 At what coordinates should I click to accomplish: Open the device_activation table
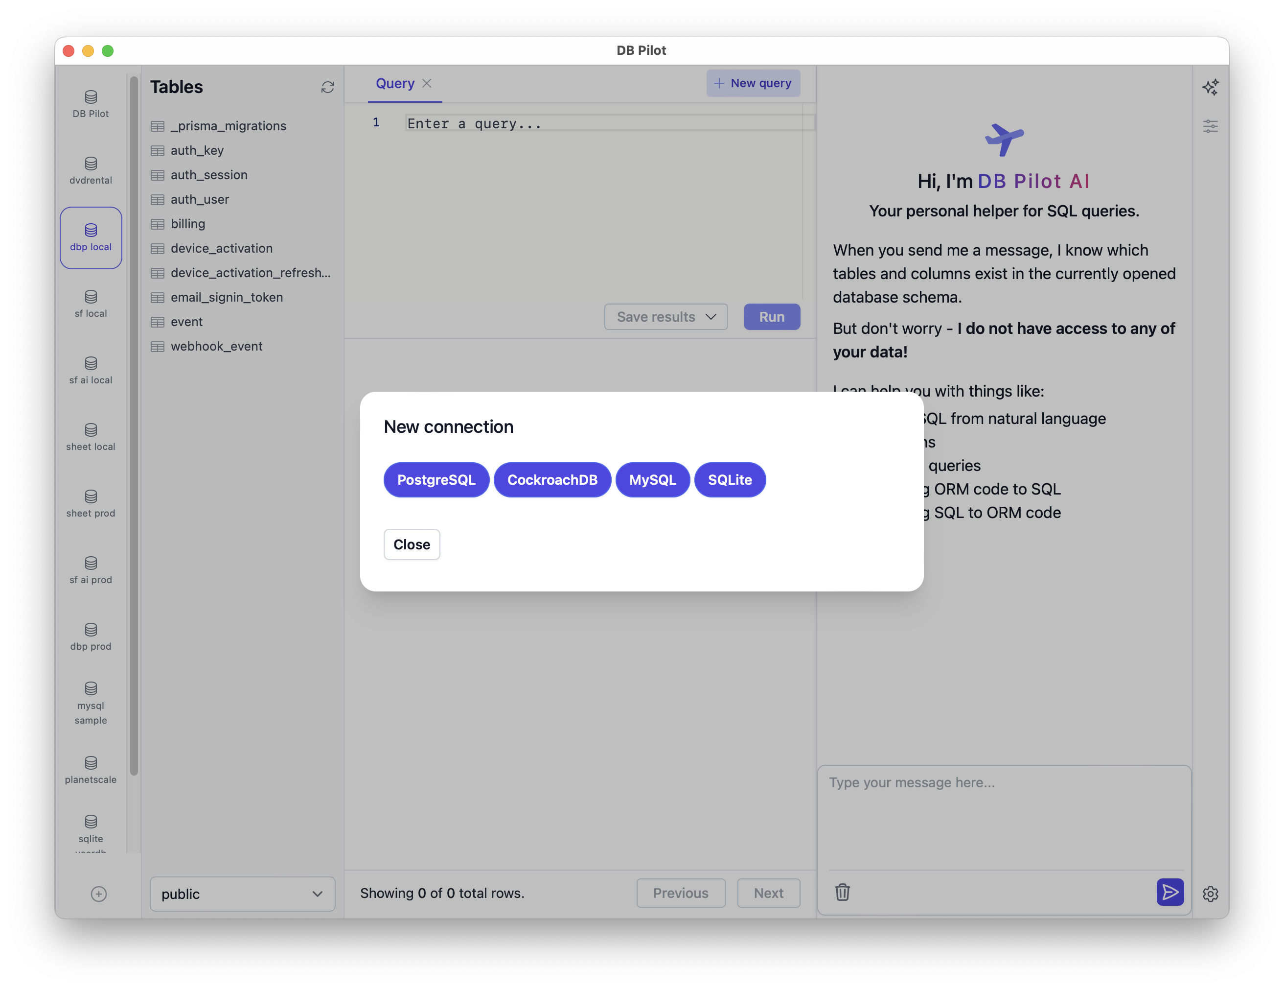(242, 248)
